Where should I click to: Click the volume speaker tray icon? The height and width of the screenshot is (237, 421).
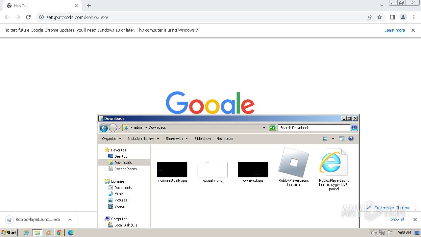coord(374,233)
